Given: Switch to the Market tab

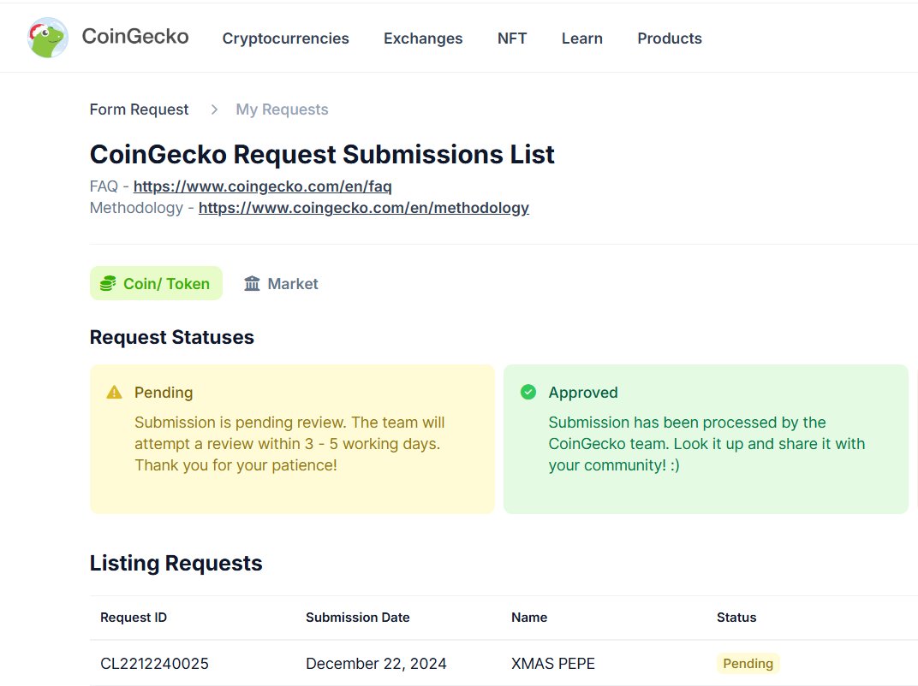Looking at the screenshot, I should click(x=281, y=284).
